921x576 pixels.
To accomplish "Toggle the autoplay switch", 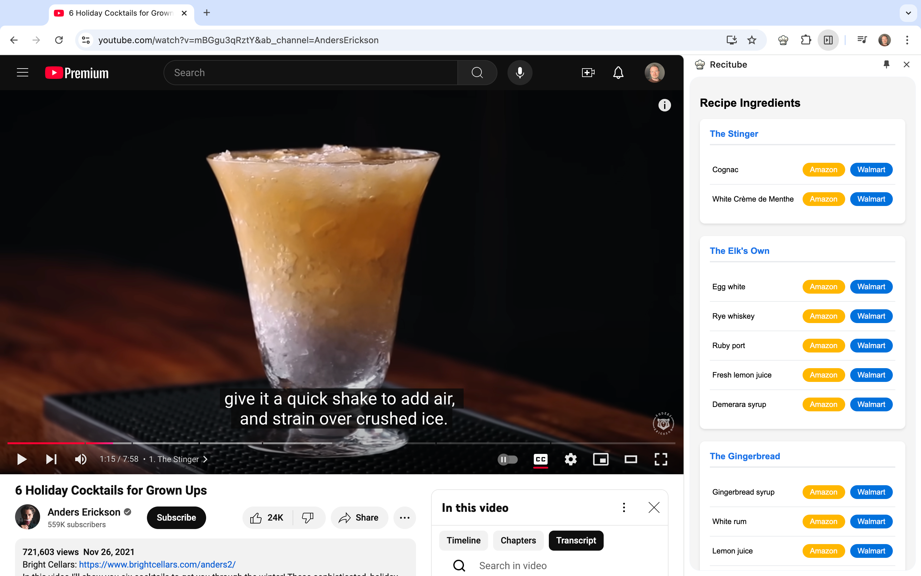I will (x=507, y=459).
